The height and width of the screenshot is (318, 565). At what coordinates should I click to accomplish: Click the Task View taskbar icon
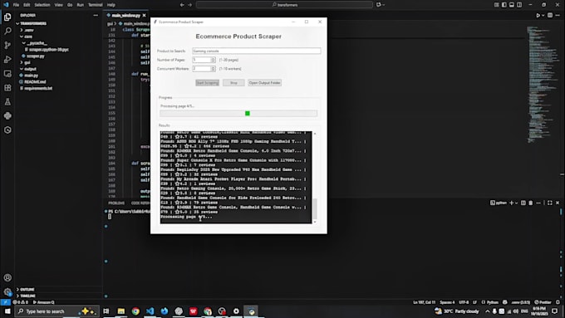click(x=106, y=311)
